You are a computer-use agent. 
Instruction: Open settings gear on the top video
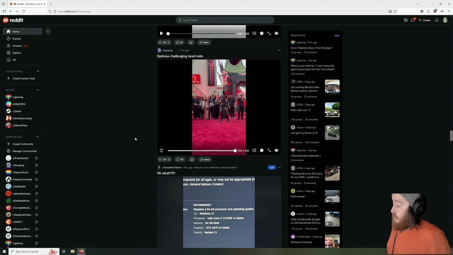262,33
